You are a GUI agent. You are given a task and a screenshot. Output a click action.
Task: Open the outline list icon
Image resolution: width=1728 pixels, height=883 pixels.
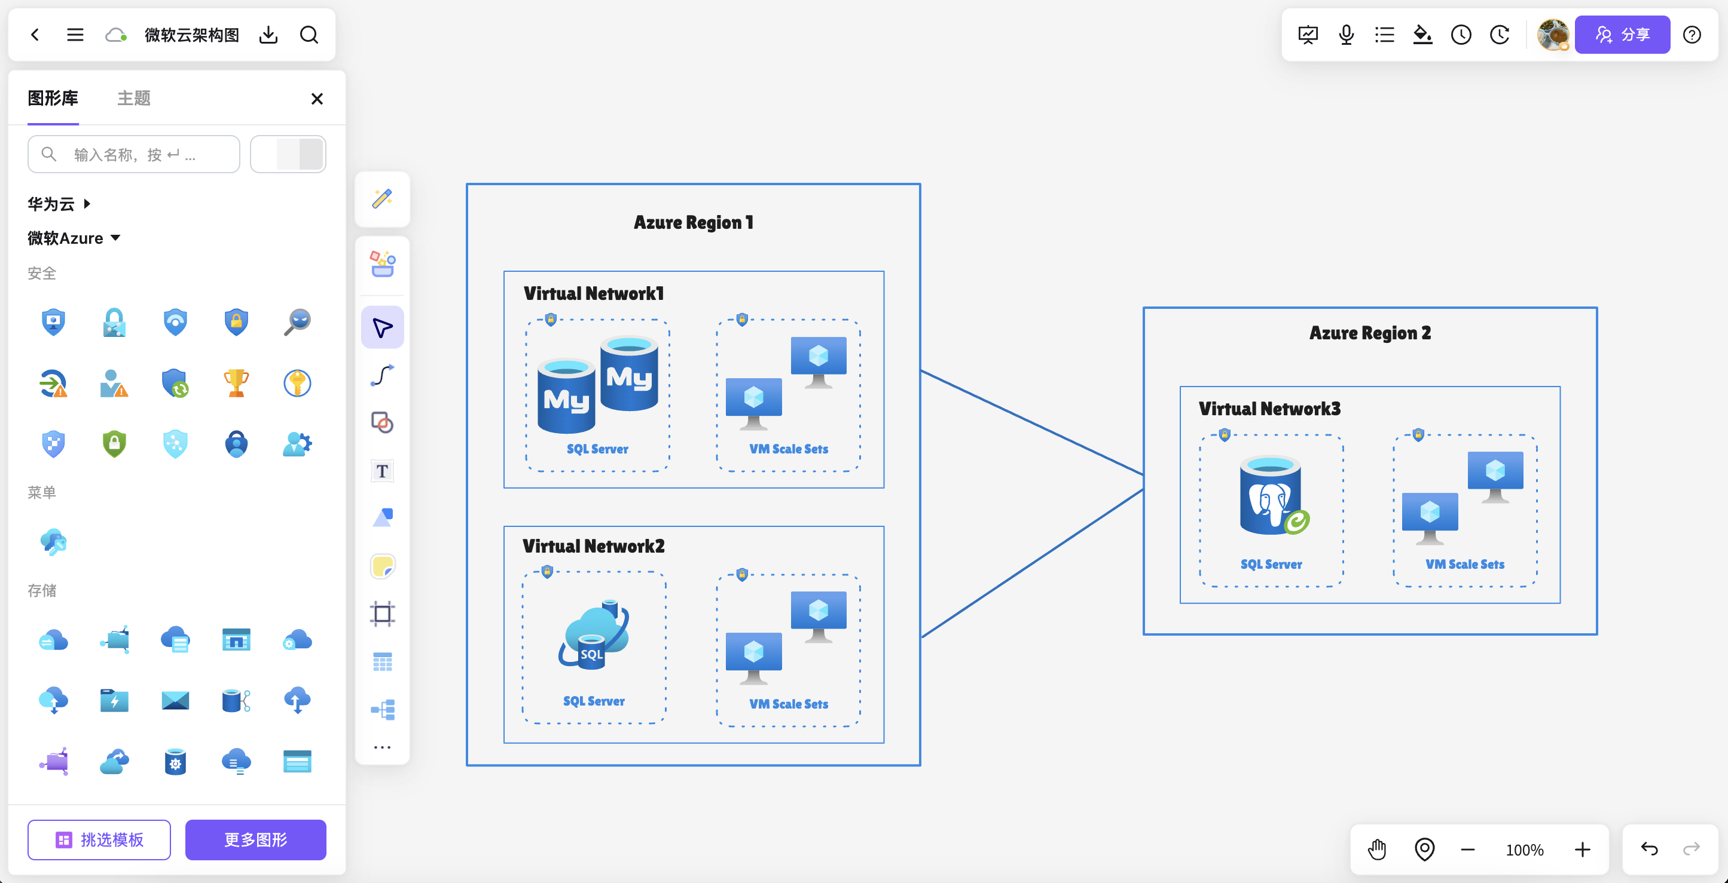(1385, 34)
